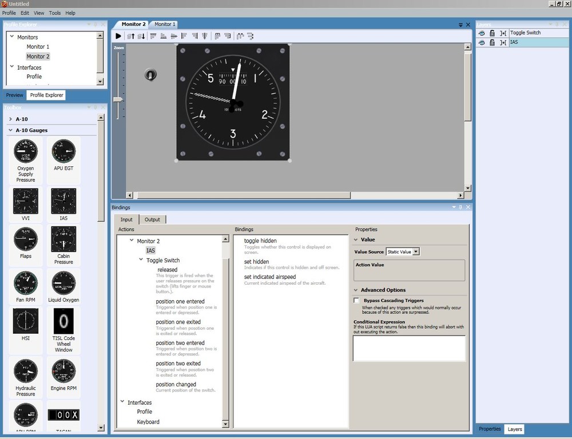Click the snap icon on the IAS layer
This screenshot has width=572, height=439.
(x=503, y=43)
